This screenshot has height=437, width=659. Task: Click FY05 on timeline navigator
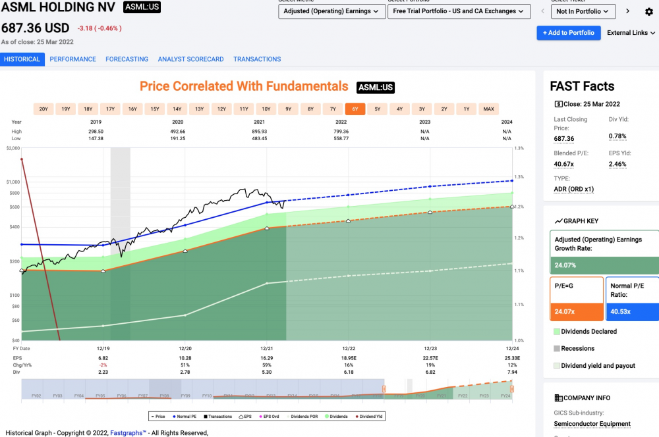100,396
